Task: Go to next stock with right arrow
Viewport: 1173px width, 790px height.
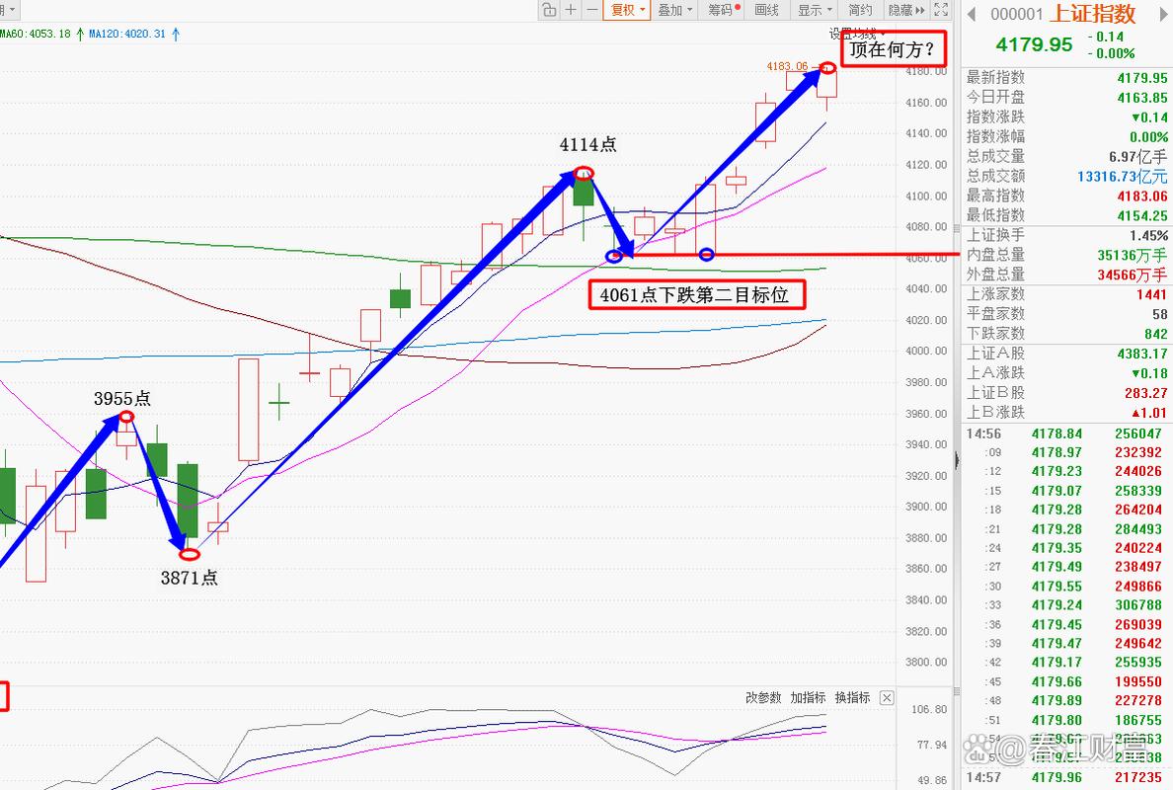Action: [x=1163, y=14]
